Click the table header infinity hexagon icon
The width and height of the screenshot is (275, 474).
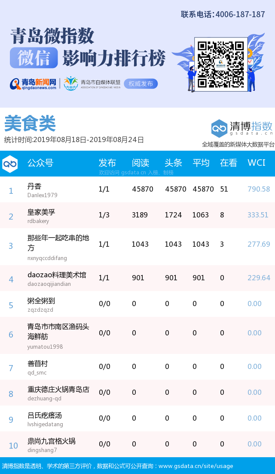(x=10, y=164)
